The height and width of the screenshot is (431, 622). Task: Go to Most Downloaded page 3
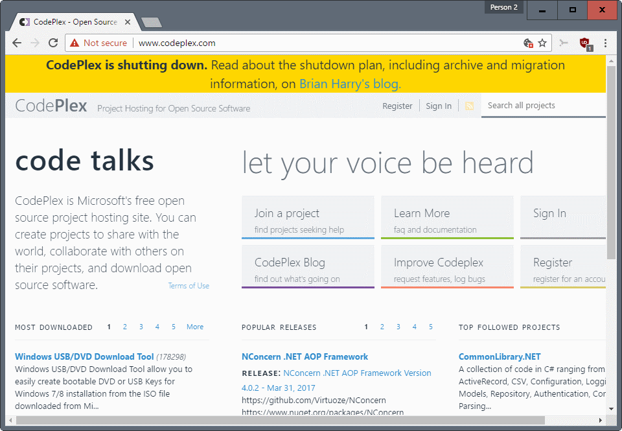coord(141,327)
